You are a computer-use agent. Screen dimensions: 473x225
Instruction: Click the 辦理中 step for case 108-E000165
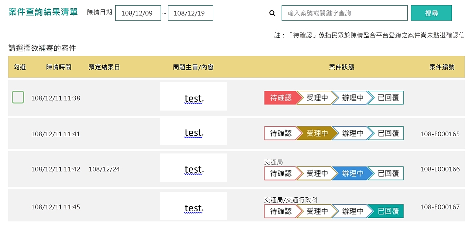point(353,133)
